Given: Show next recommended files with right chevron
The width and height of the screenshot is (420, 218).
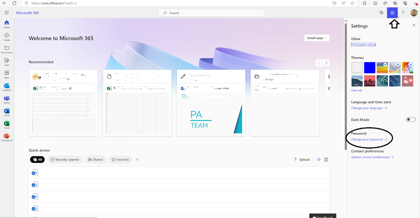Looking at the screenshot, I should pyautogui.click(x=327, y=63).
